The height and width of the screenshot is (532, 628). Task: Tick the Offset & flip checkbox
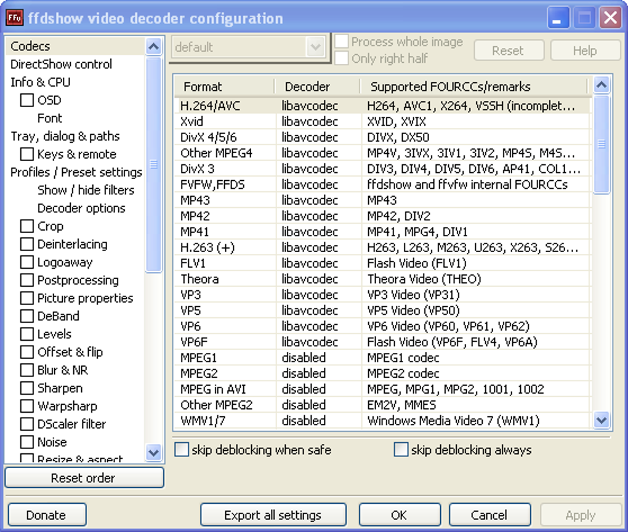pyautogui.click(x=27, y=352)
